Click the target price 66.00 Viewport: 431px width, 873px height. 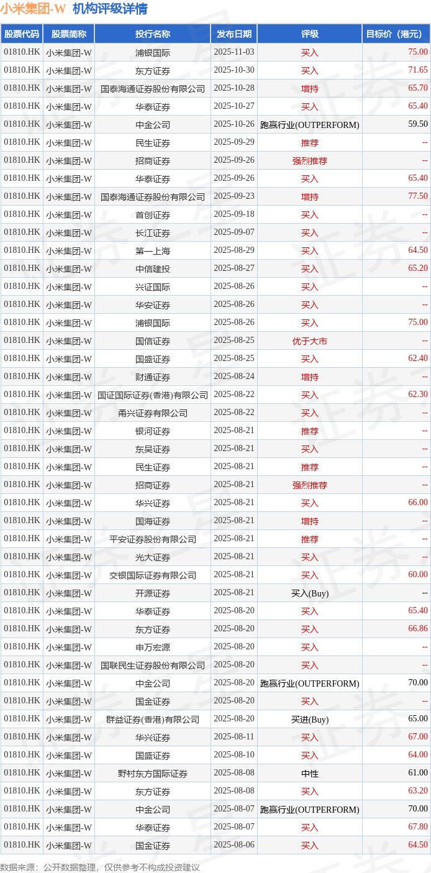418,503
